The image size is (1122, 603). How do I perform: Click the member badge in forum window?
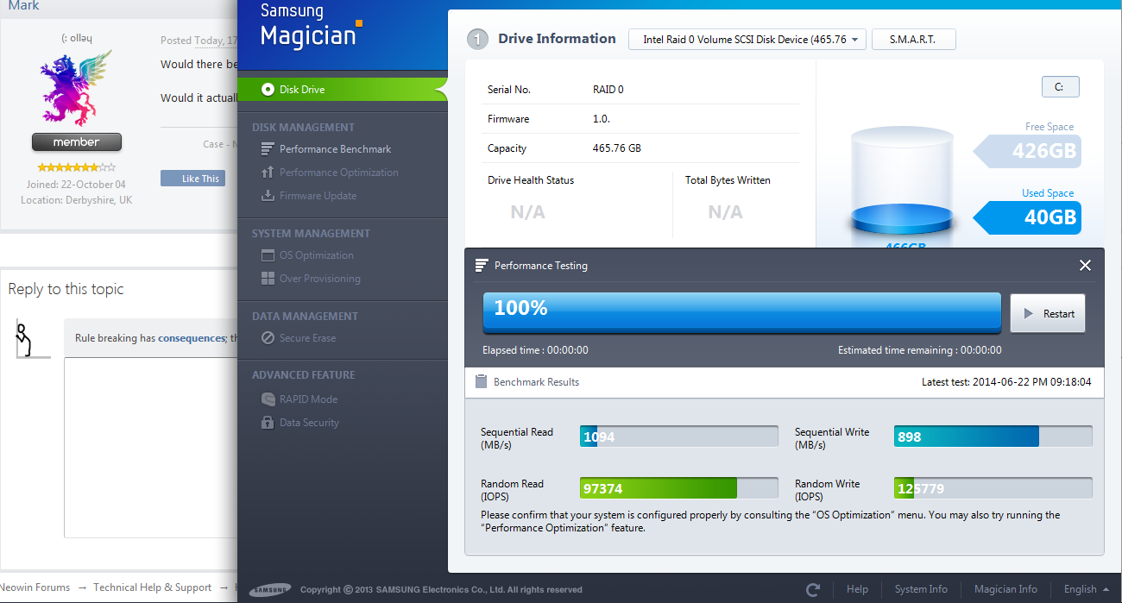pyautogui.click(x=77, y=142)
